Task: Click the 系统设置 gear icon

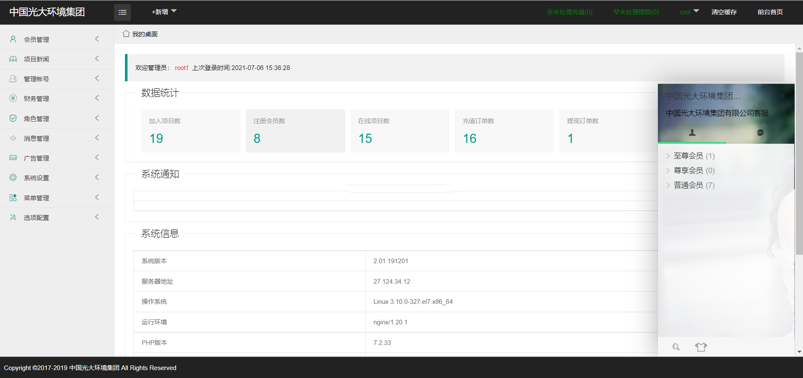Action: click(13, 178)
